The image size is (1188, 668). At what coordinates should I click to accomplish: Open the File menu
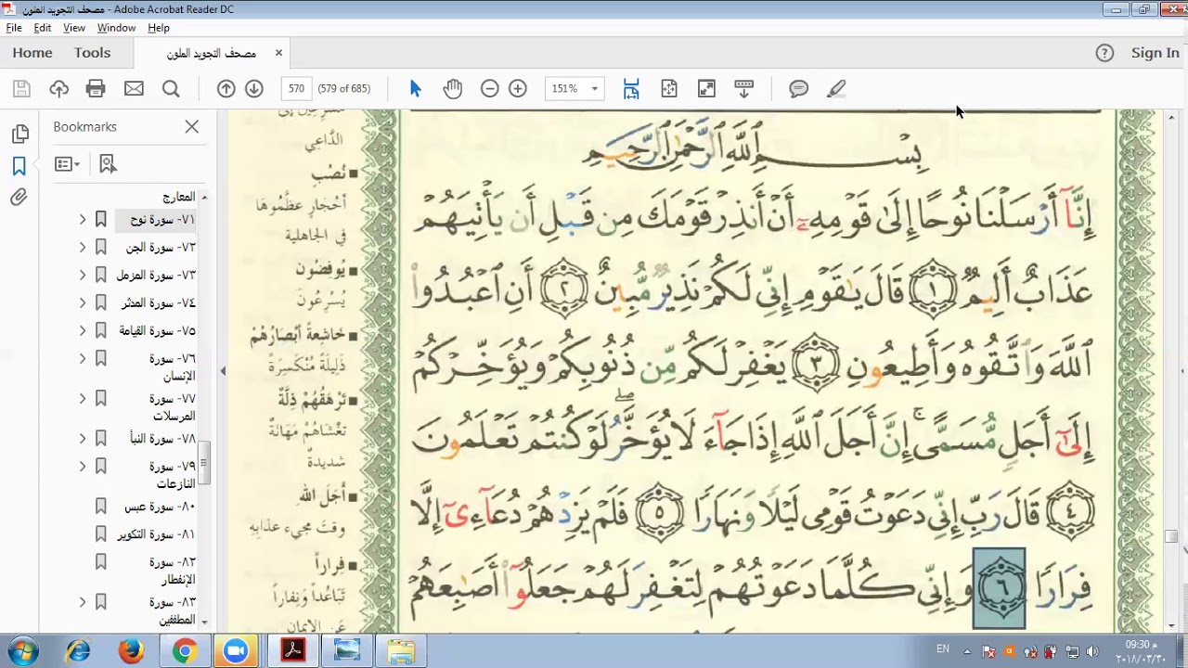point(14,28)
